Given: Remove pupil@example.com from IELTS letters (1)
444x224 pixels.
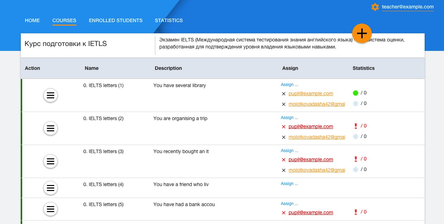Looking at the screenshot, I should (x=284, y=94).
